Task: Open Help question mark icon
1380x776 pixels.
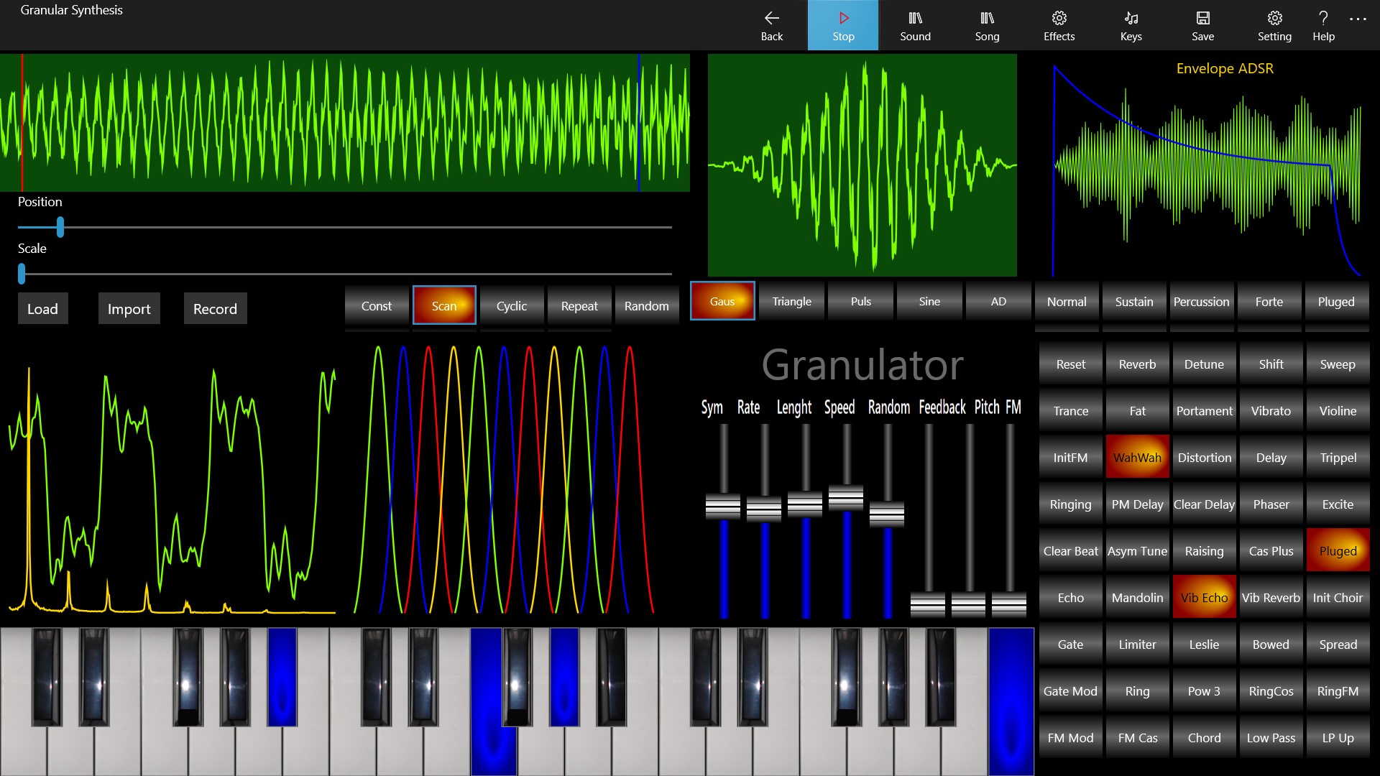Action: point(1323,19)
